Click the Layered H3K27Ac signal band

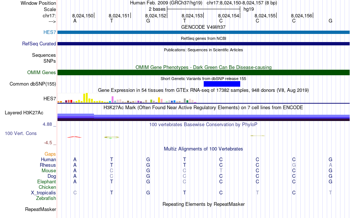tap(203, 117)
